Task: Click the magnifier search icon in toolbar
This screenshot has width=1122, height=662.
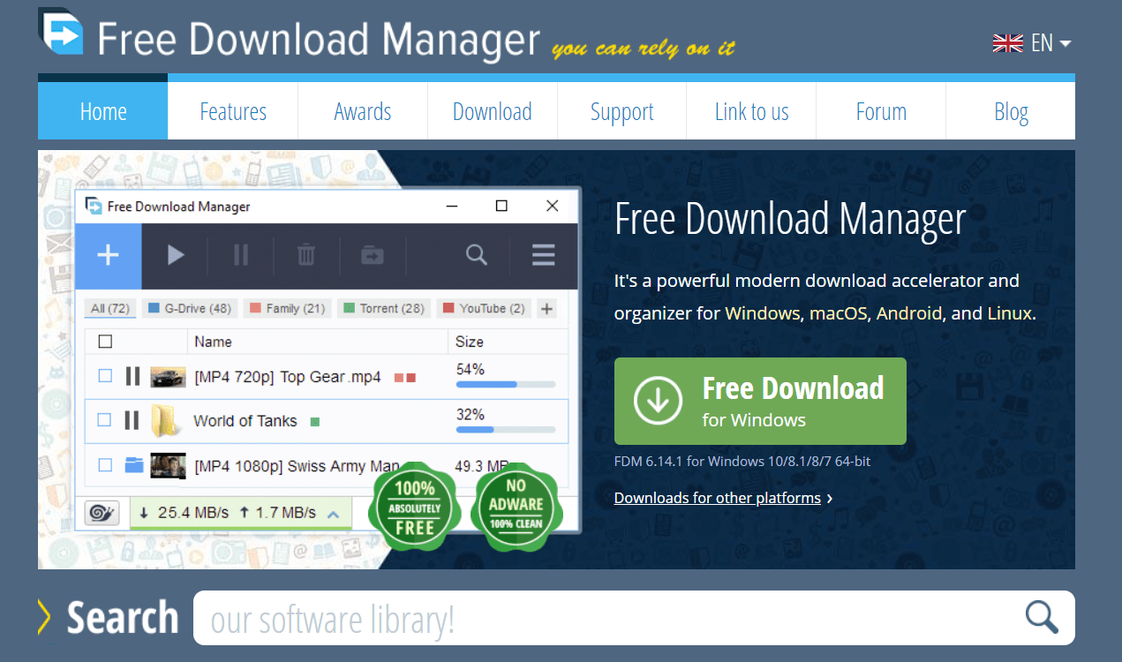Action: pyautogui.click(x=477, y=255)
